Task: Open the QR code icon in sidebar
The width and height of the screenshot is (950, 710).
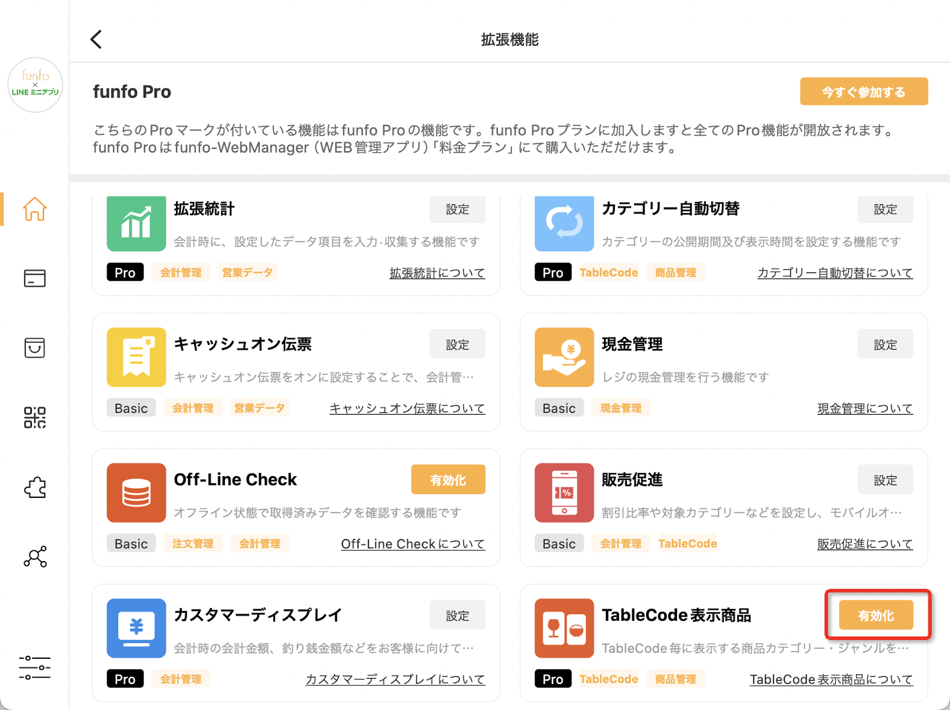Action: (x=34, y=417)
